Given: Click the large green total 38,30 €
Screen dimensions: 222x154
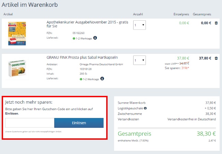Looking at the screenshot, I should [x=206, y=134].
